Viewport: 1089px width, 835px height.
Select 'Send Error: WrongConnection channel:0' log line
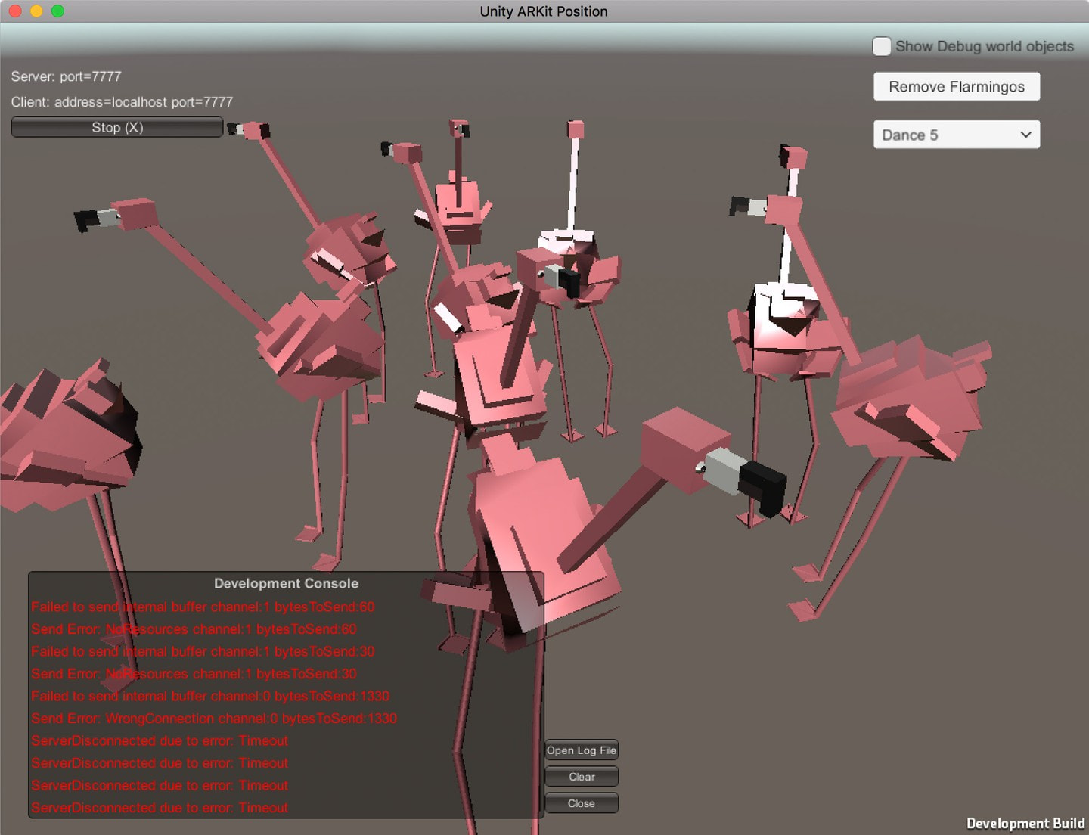(x=214, y=719)
